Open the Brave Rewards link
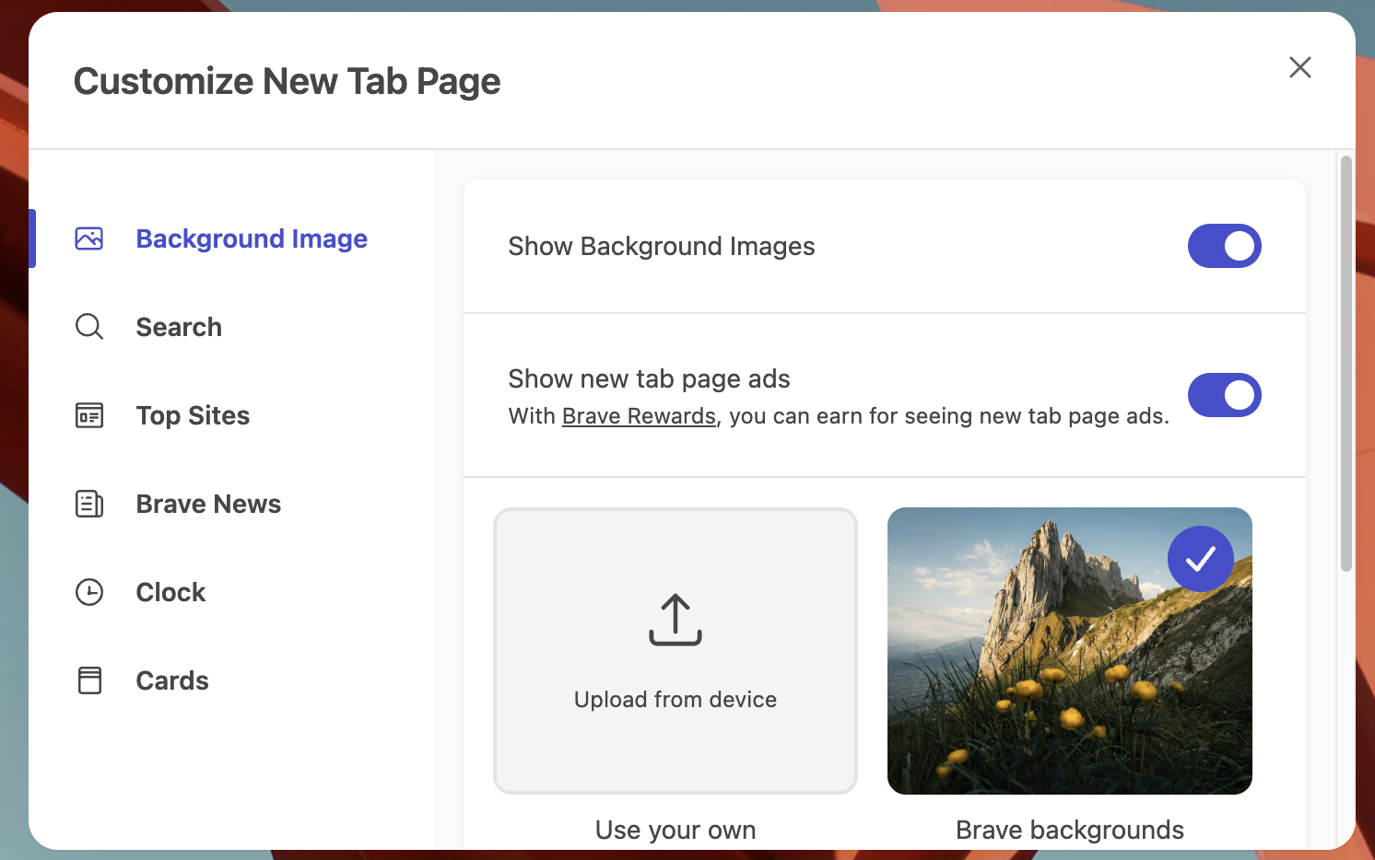The height and width of the screenshot is (860, 1375). tap(639, 416)
